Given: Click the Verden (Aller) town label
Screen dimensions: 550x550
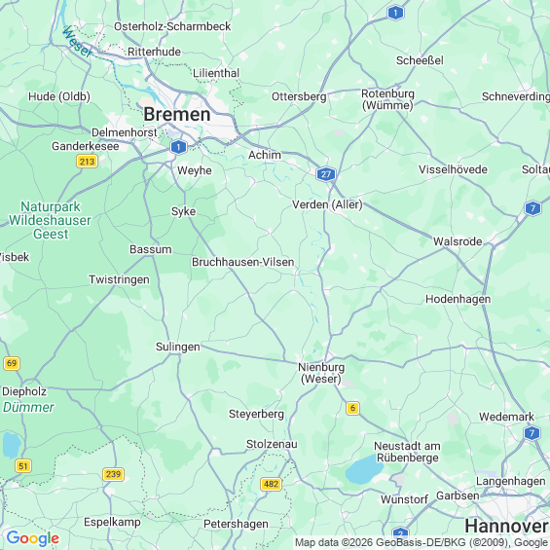Looking at the screenshot, I should 327,204.
